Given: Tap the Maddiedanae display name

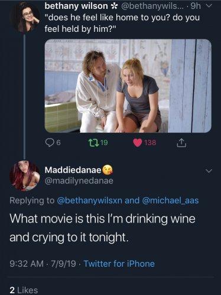Looking at the screenshot, I should click(73, 170).
